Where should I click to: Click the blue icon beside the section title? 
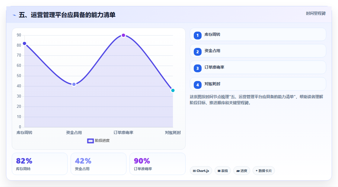14,15
